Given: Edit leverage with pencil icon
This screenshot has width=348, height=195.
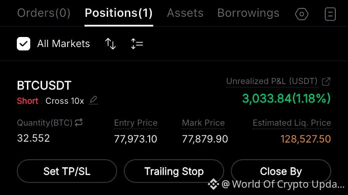Looking at the screenshot, I should coord(93,100).
